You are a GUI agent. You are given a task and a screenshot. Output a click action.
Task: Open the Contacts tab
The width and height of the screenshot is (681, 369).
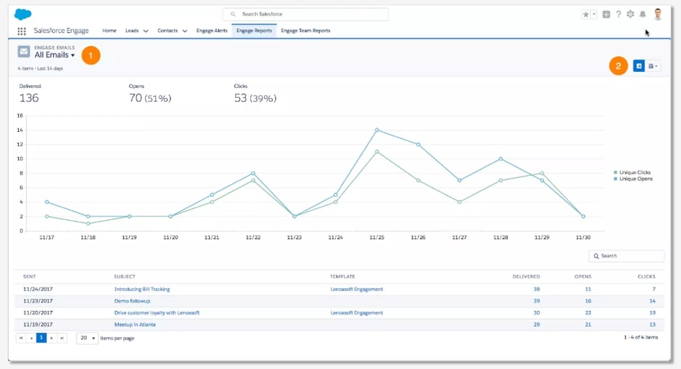pos(167,31)
